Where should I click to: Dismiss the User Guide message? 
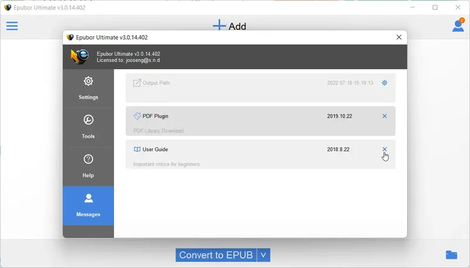click(385, 149)
